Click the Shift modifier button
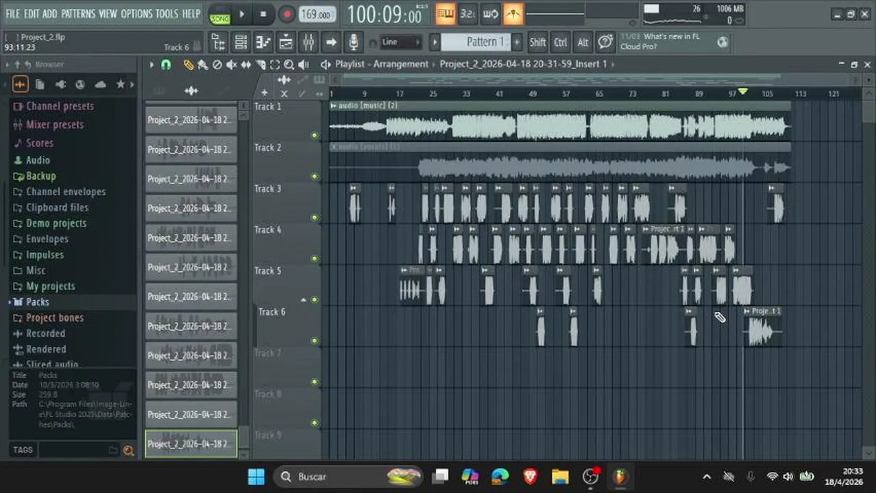The image size is (876, 493). tap(538, 42)
